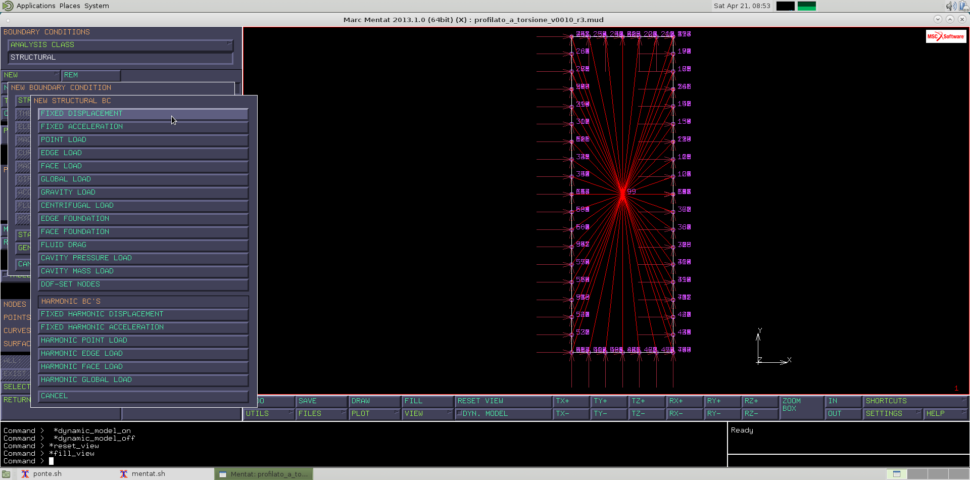This screenshot has width=970, height=480.
Task: Choose DOF-SET NODES entry
Action: (143, 284)
